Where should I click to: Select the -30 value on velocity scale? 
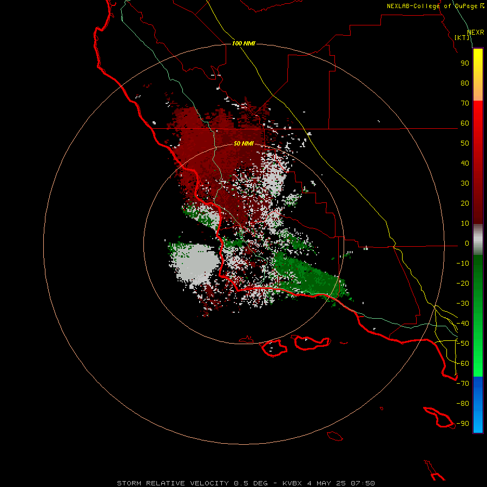[463, 304]
